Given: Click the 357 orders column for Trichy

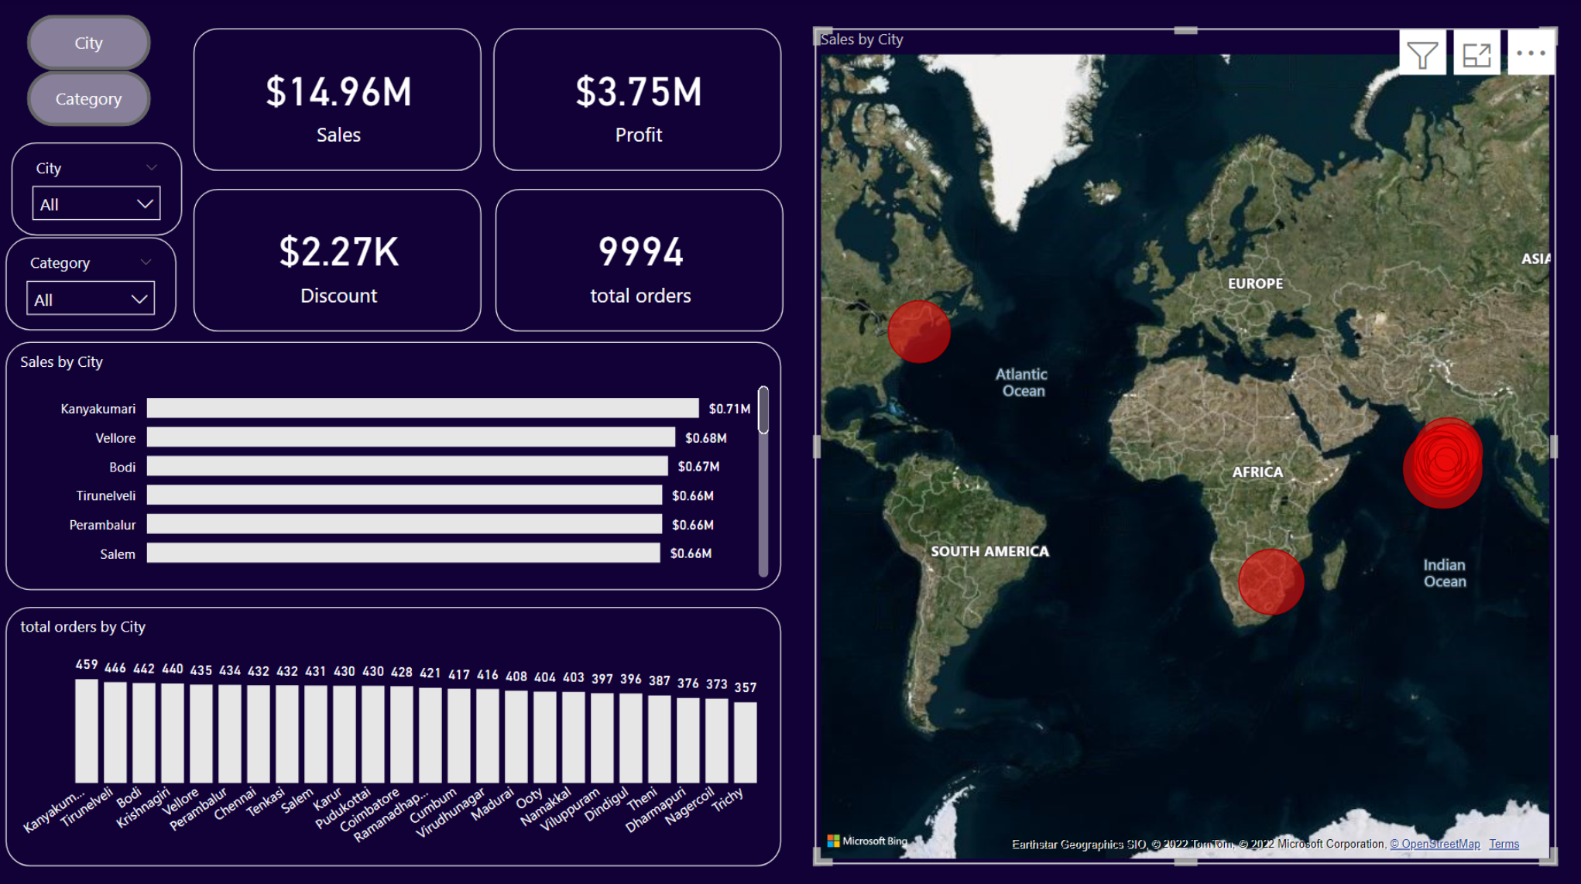Looking at the screenshot, I should [746, 742].
